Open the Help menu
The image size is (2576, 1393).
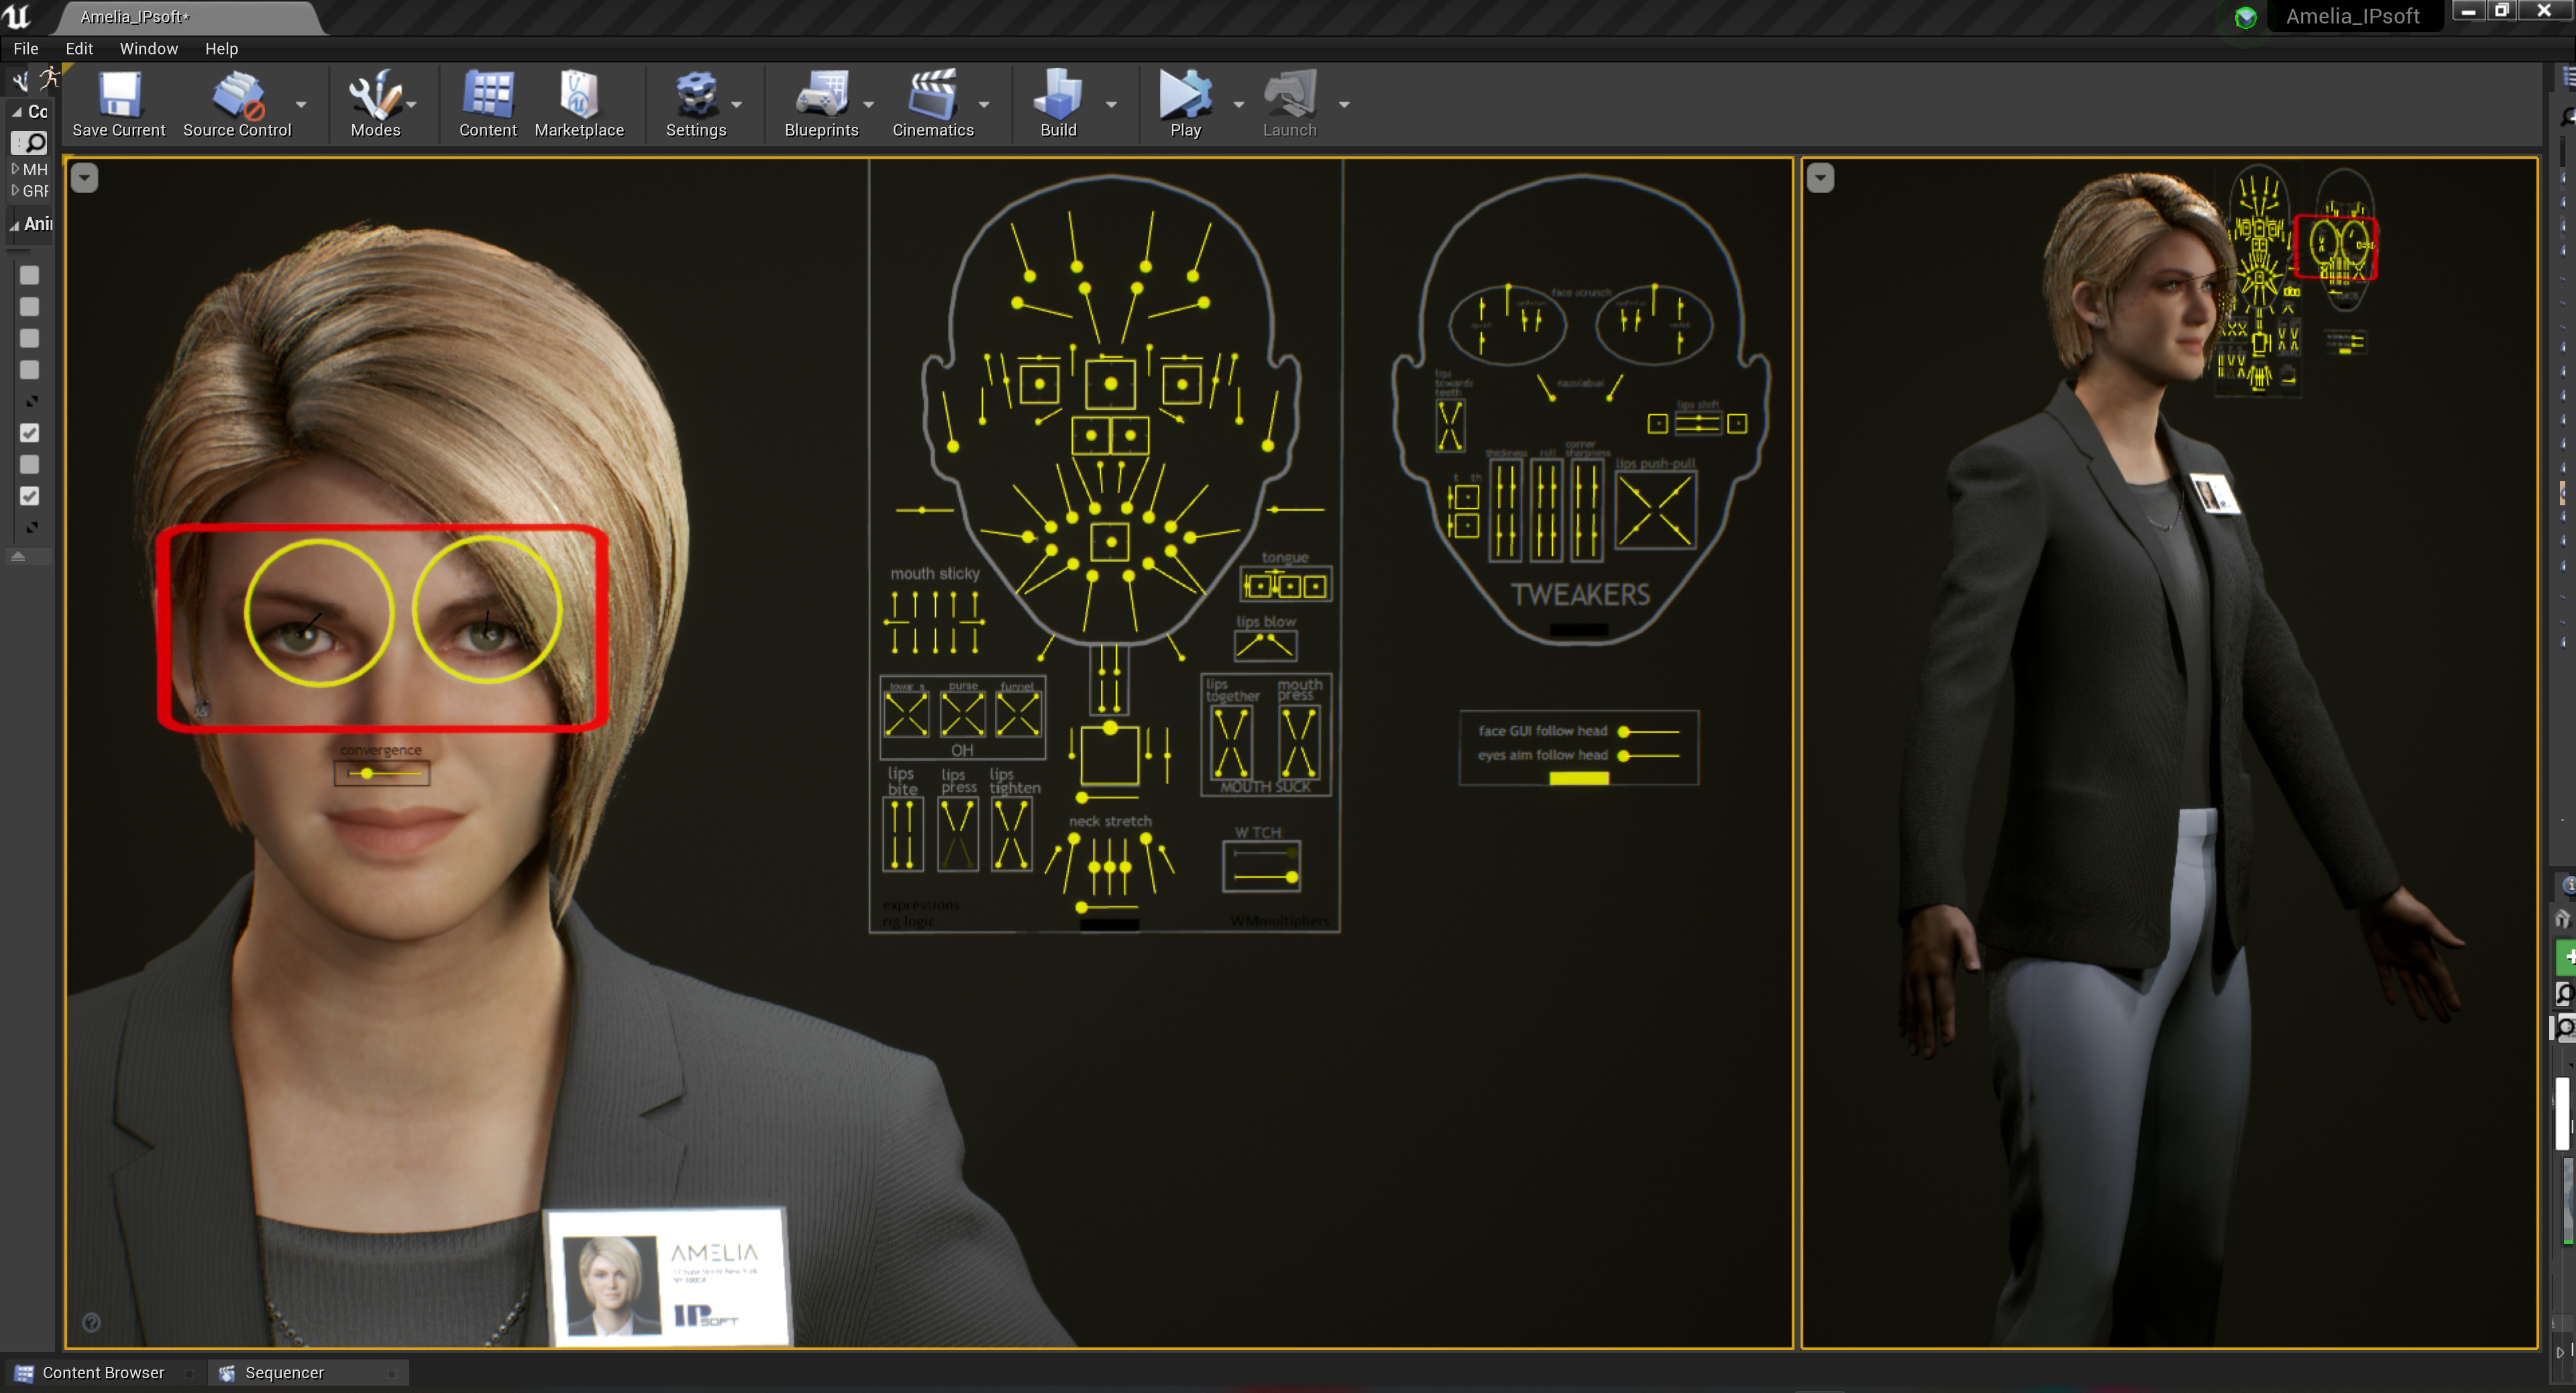point(222,48)
